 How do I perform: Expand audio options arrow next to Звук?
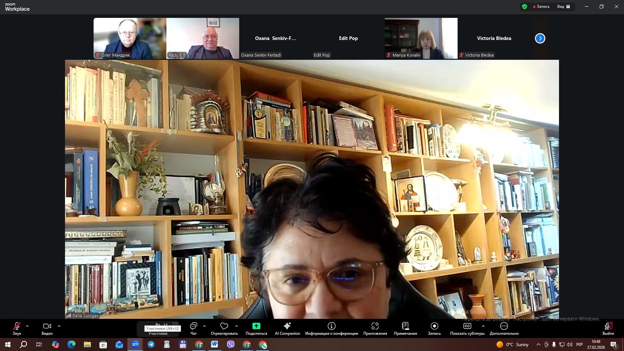click(x=27, y=326)
